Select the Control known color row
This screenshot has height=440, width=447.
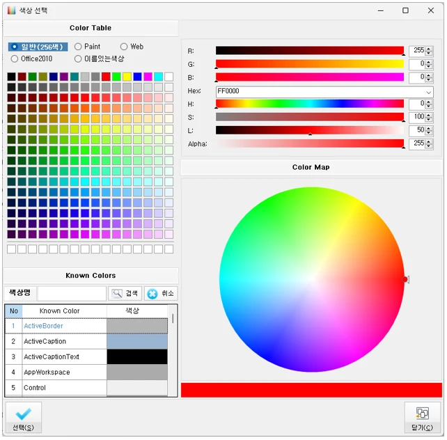[x=86, y=387]
